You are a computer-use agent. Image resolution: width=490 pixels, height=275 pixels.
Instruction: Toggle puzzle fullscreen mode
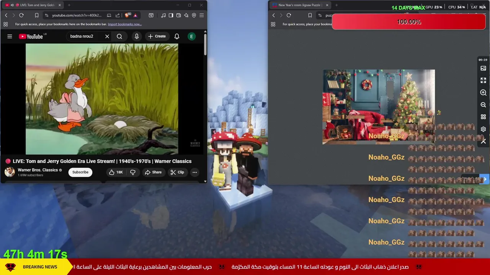click(483, 81)
